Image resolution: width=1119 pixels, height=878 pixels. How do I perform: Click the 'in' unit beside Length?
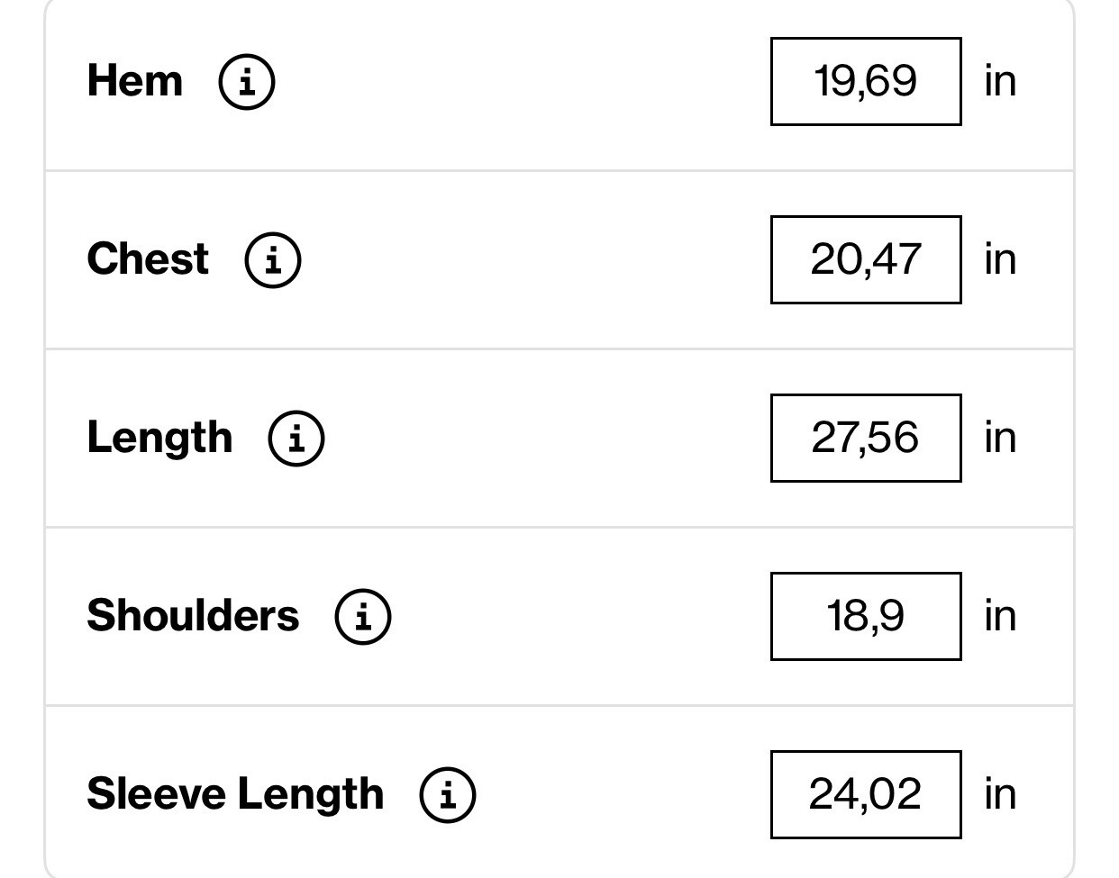(x=1000, y=438)
